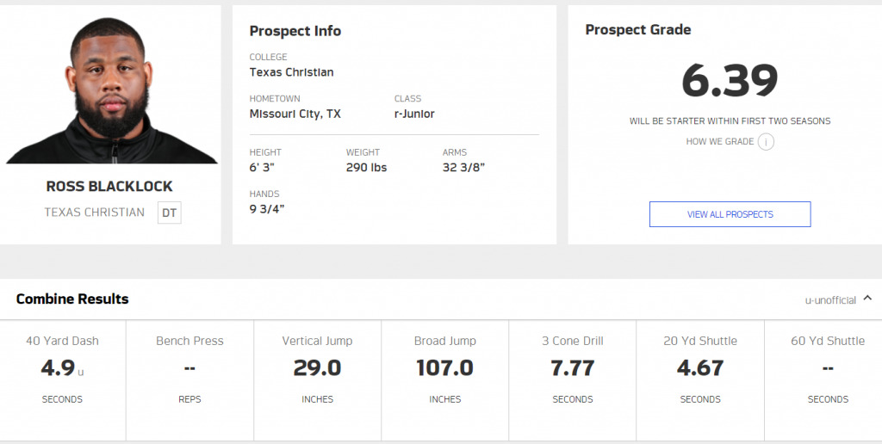The image size is (882, 444).
Task: Click the How We Grade info icon
Action: tap(766, 142)
